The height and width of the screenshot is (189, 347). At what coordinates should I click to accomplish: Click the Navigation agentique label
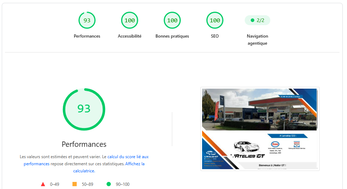[257, 40]
